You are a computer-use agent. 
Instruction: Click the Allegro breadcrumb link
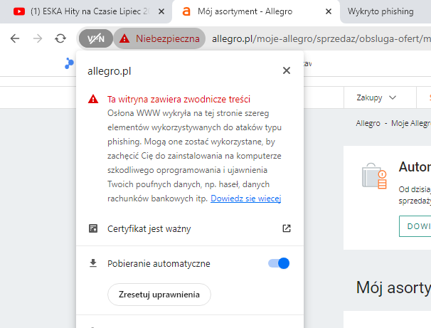click(368, 123)
